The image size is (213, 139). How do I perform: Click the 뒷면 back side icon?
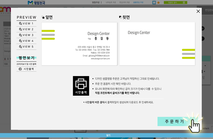pos(121,17)
